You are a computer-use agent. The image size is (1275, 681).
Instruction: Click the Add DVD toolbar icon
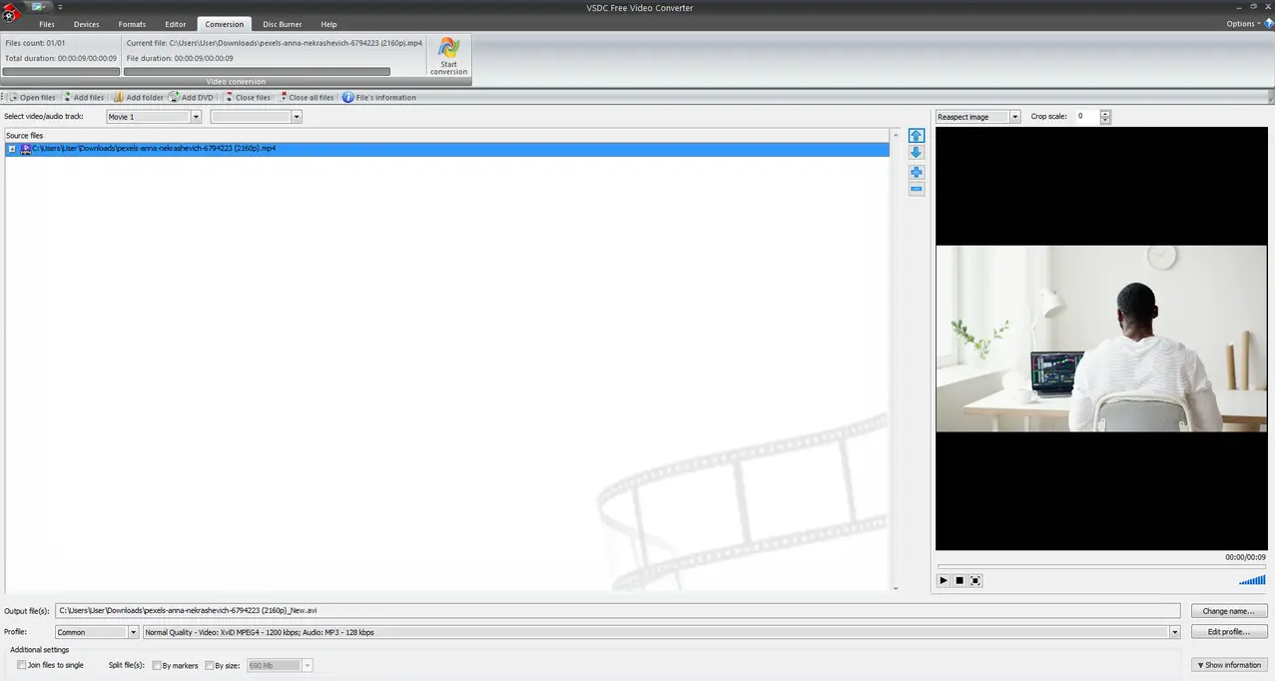(x=175, y=98)
